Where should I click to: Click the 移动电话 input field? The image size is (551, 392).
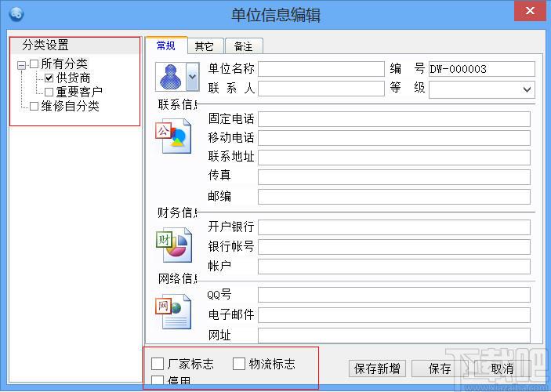pos(394,138)
